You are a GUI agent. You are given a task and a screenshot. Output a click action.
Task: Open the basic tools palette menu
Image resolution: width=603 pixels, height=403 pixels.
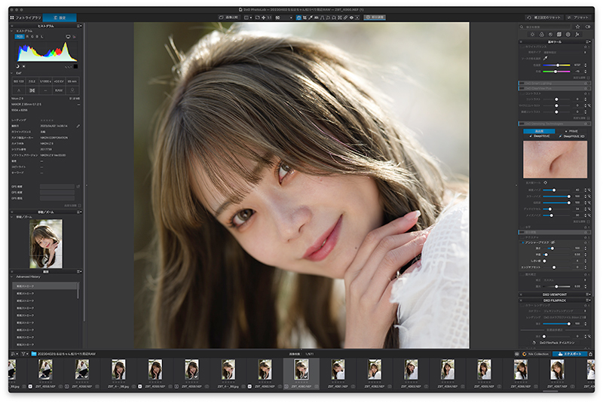pyautogui.click(x=588, y=41)
